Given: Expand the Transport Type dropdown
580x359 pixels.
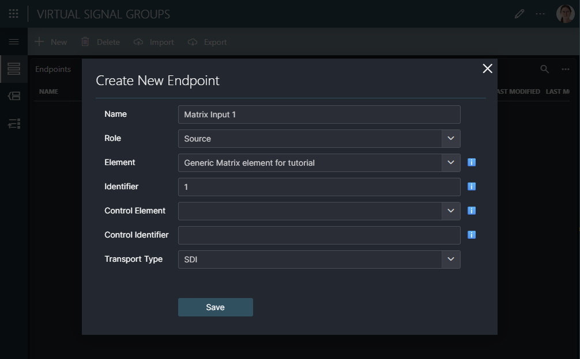Looking at the screenshot, I should coord(451,259).
